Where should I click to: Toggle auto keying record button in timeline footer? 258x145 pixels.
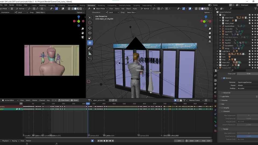tap(92, 141)
